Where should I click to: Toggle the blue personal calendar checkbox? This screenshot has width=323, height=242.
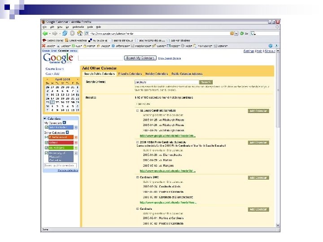click(46, 127)
